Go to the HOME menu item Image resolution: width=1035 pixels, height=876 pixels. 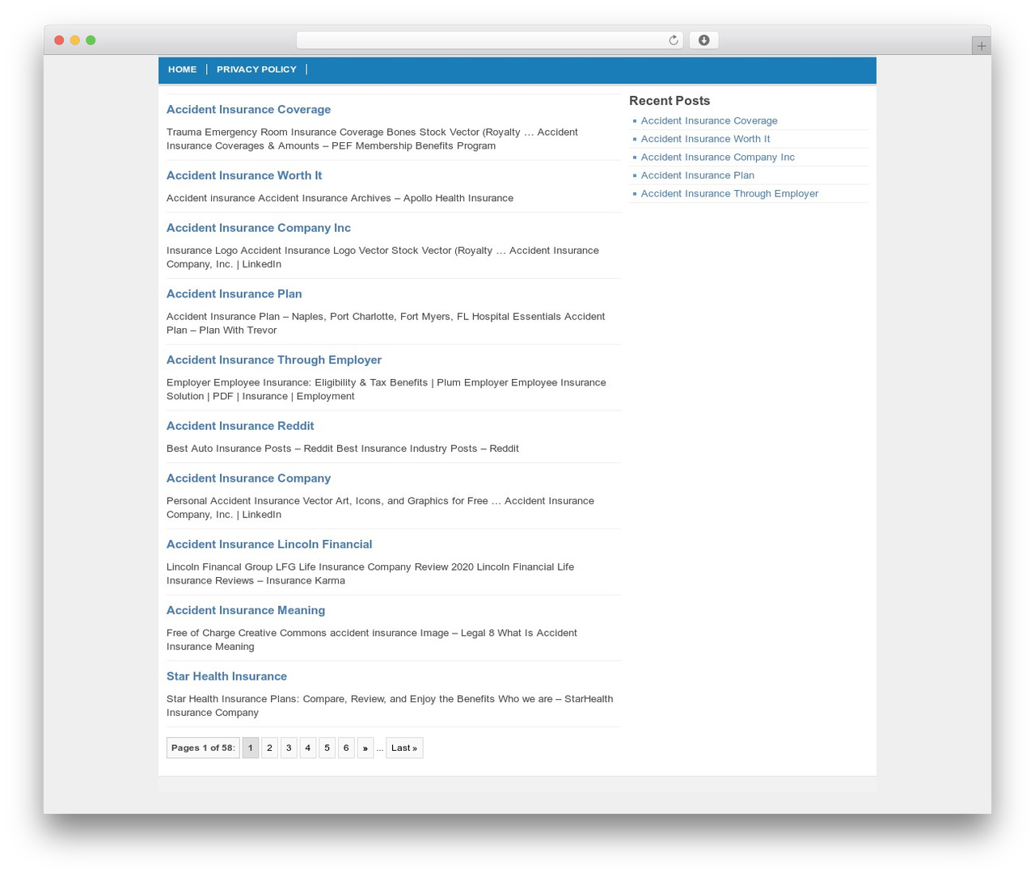click(x=182, y=69)
